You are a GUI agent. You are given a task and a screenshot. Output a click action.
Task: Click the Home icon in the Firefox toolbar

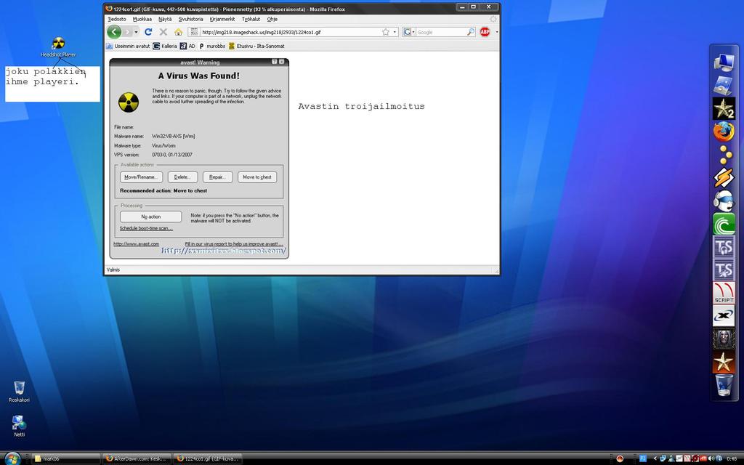click(x=178, y=32)
